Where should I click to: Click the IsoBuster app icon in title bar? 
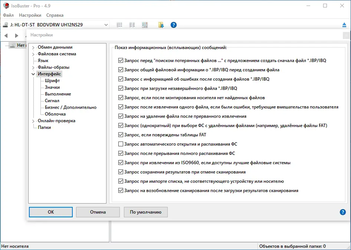coord(6,6)
